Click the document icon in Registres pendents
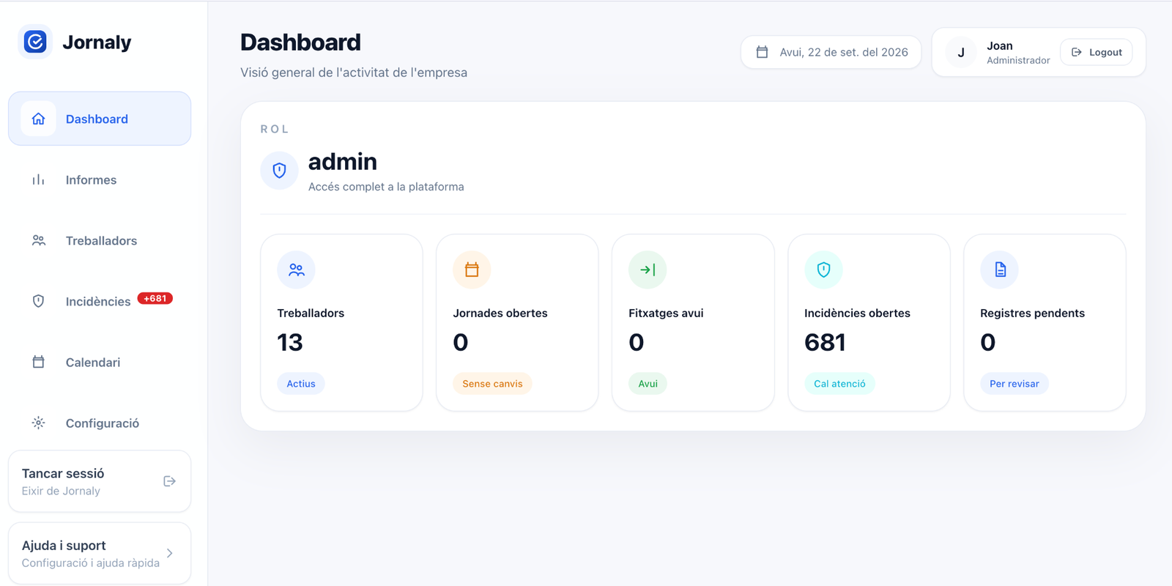1172x586 pixels. (x=999, y=270)
